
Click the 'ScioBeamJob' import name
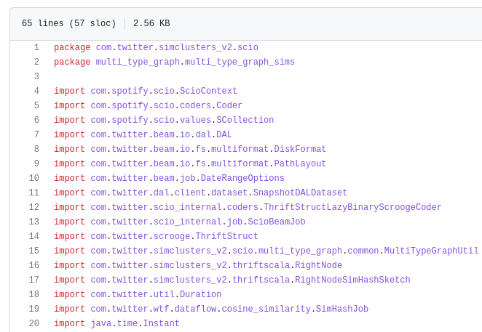277,222
